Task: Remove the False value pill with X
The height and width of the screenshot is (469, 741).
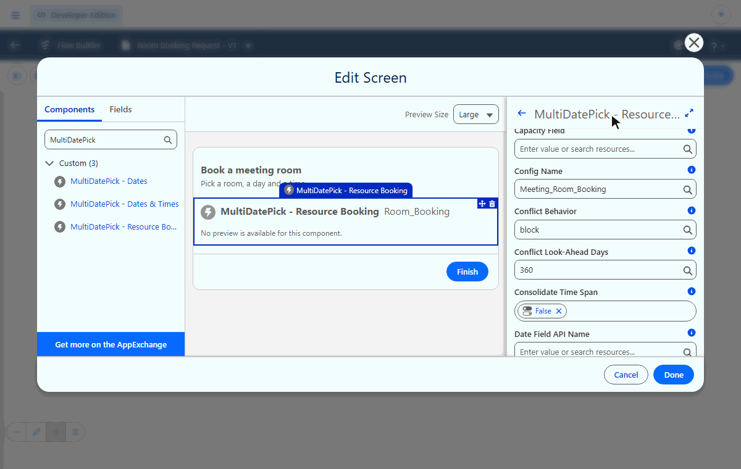Action: tap(559, 311)
